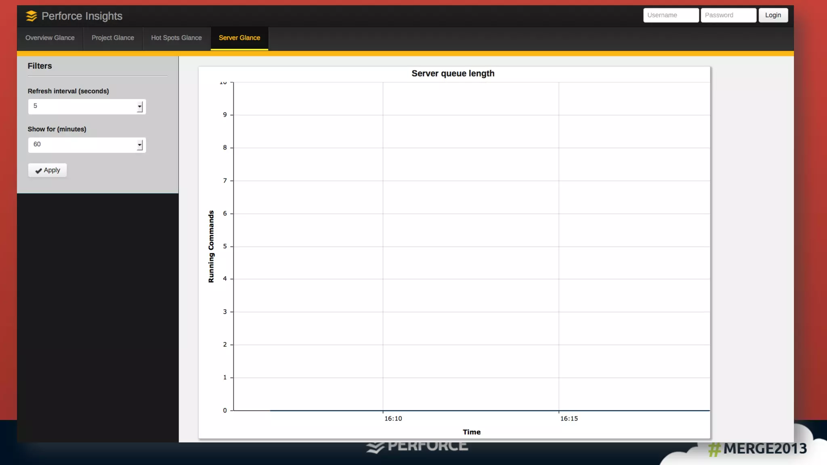The height and width of the screenshot is (465, 827).
Task: Click the Perforce Insights brand title
Action: coord(82,16)
